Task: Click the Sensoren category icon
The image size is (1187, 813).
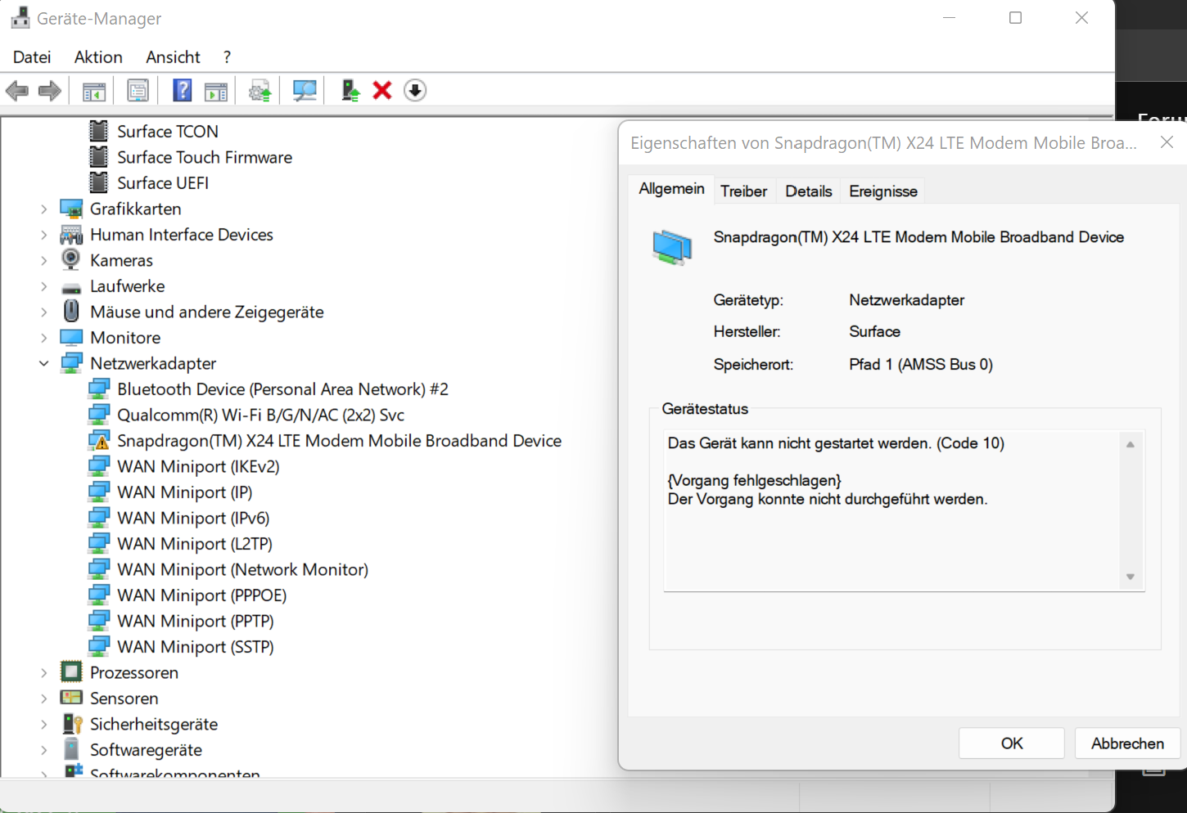Action: (71, 698)
